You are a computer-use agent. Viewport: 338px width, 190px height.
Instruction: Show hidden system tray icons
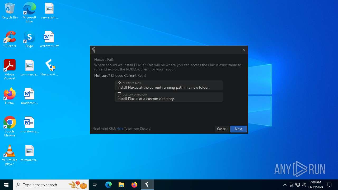tap(285, 185)
